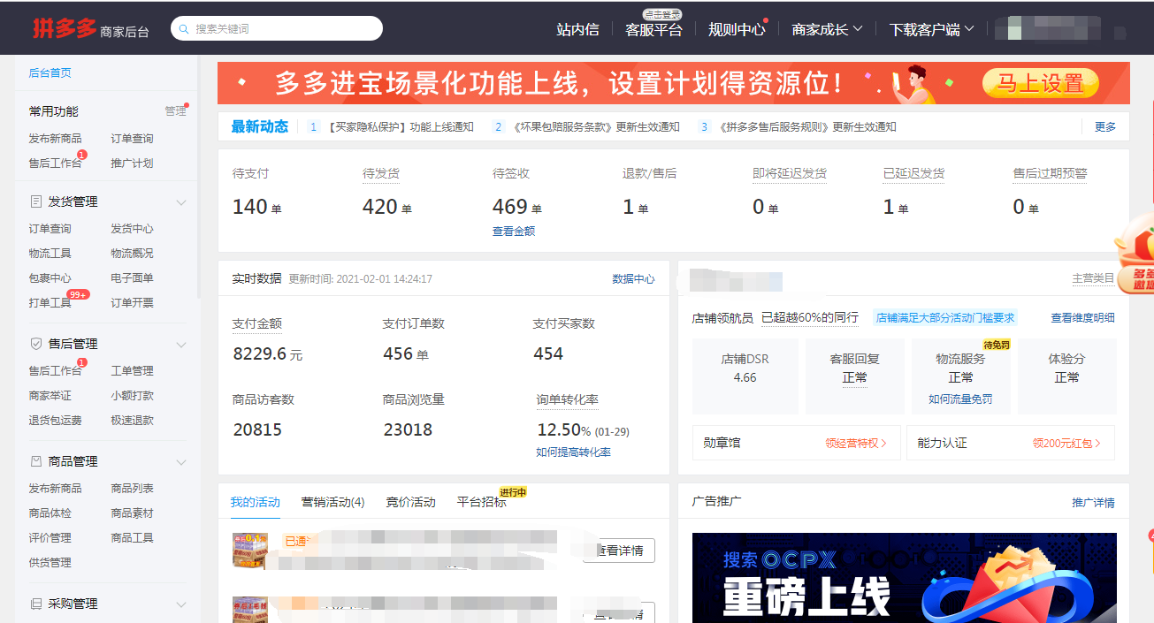The width and height of the screenshot is (1154, 623).
Task: Open 订单开票 in sidebar
Action: [132, 303]
